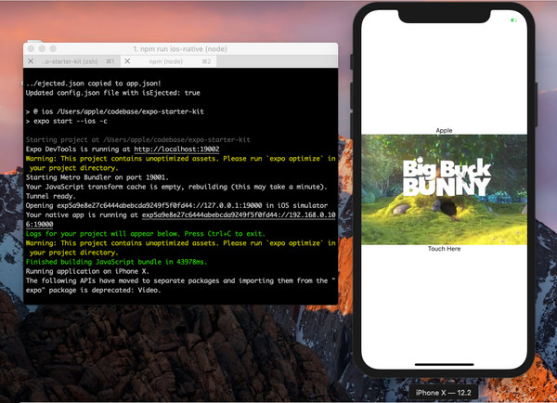Click 'Opening exp5a9e8e27...' in iOS simulator line
This screenshot has width=557, height=403.
point(176,205)
